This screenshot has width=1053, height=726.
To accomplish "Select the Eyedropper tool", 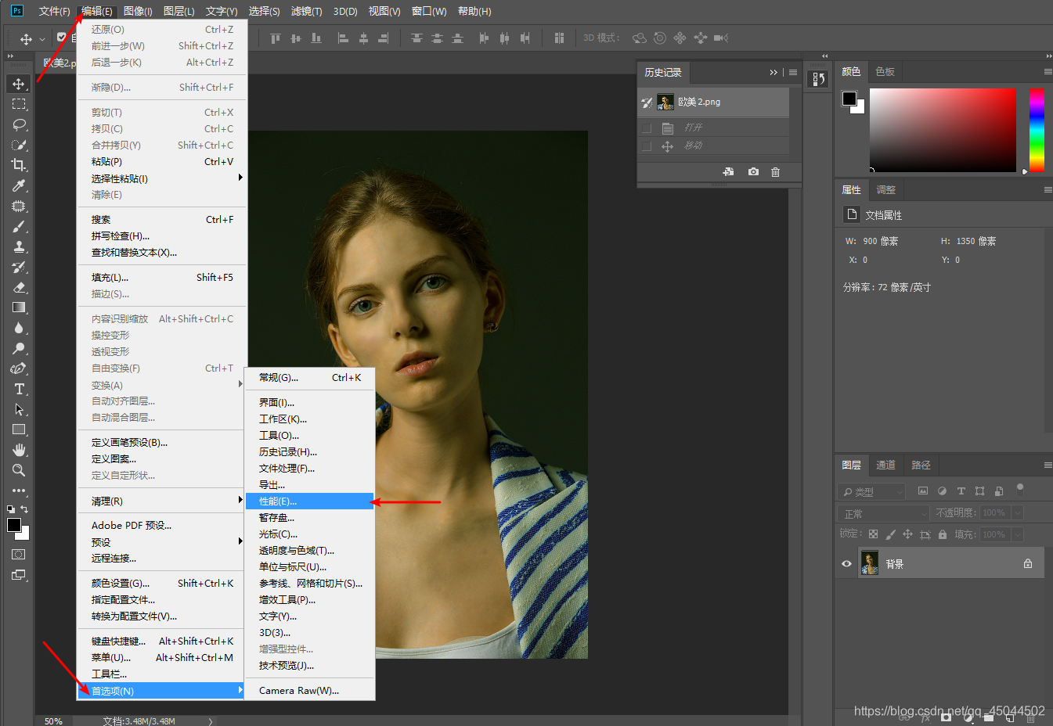I will [x=19, y=185].
